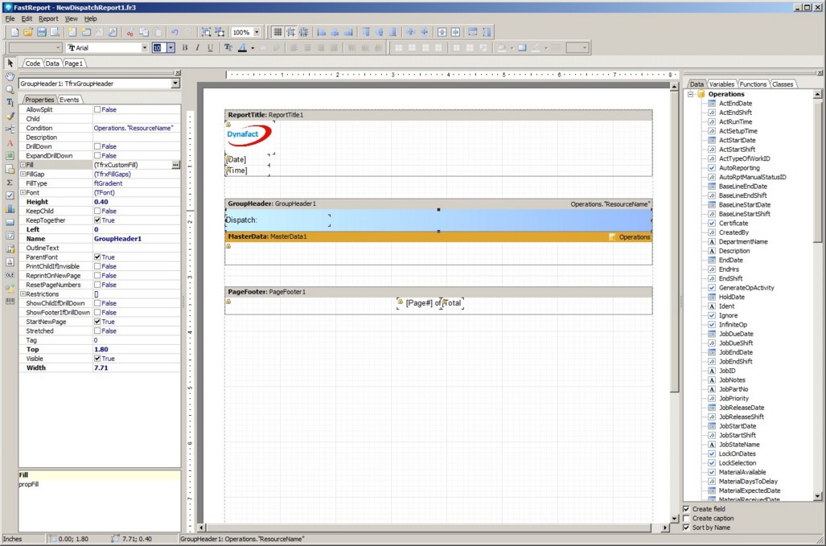The height and width of the screenshot is (546, 826).
Task: Insert a chart object from toolbar
Action: pyautogui.click(x=10, y=208)
